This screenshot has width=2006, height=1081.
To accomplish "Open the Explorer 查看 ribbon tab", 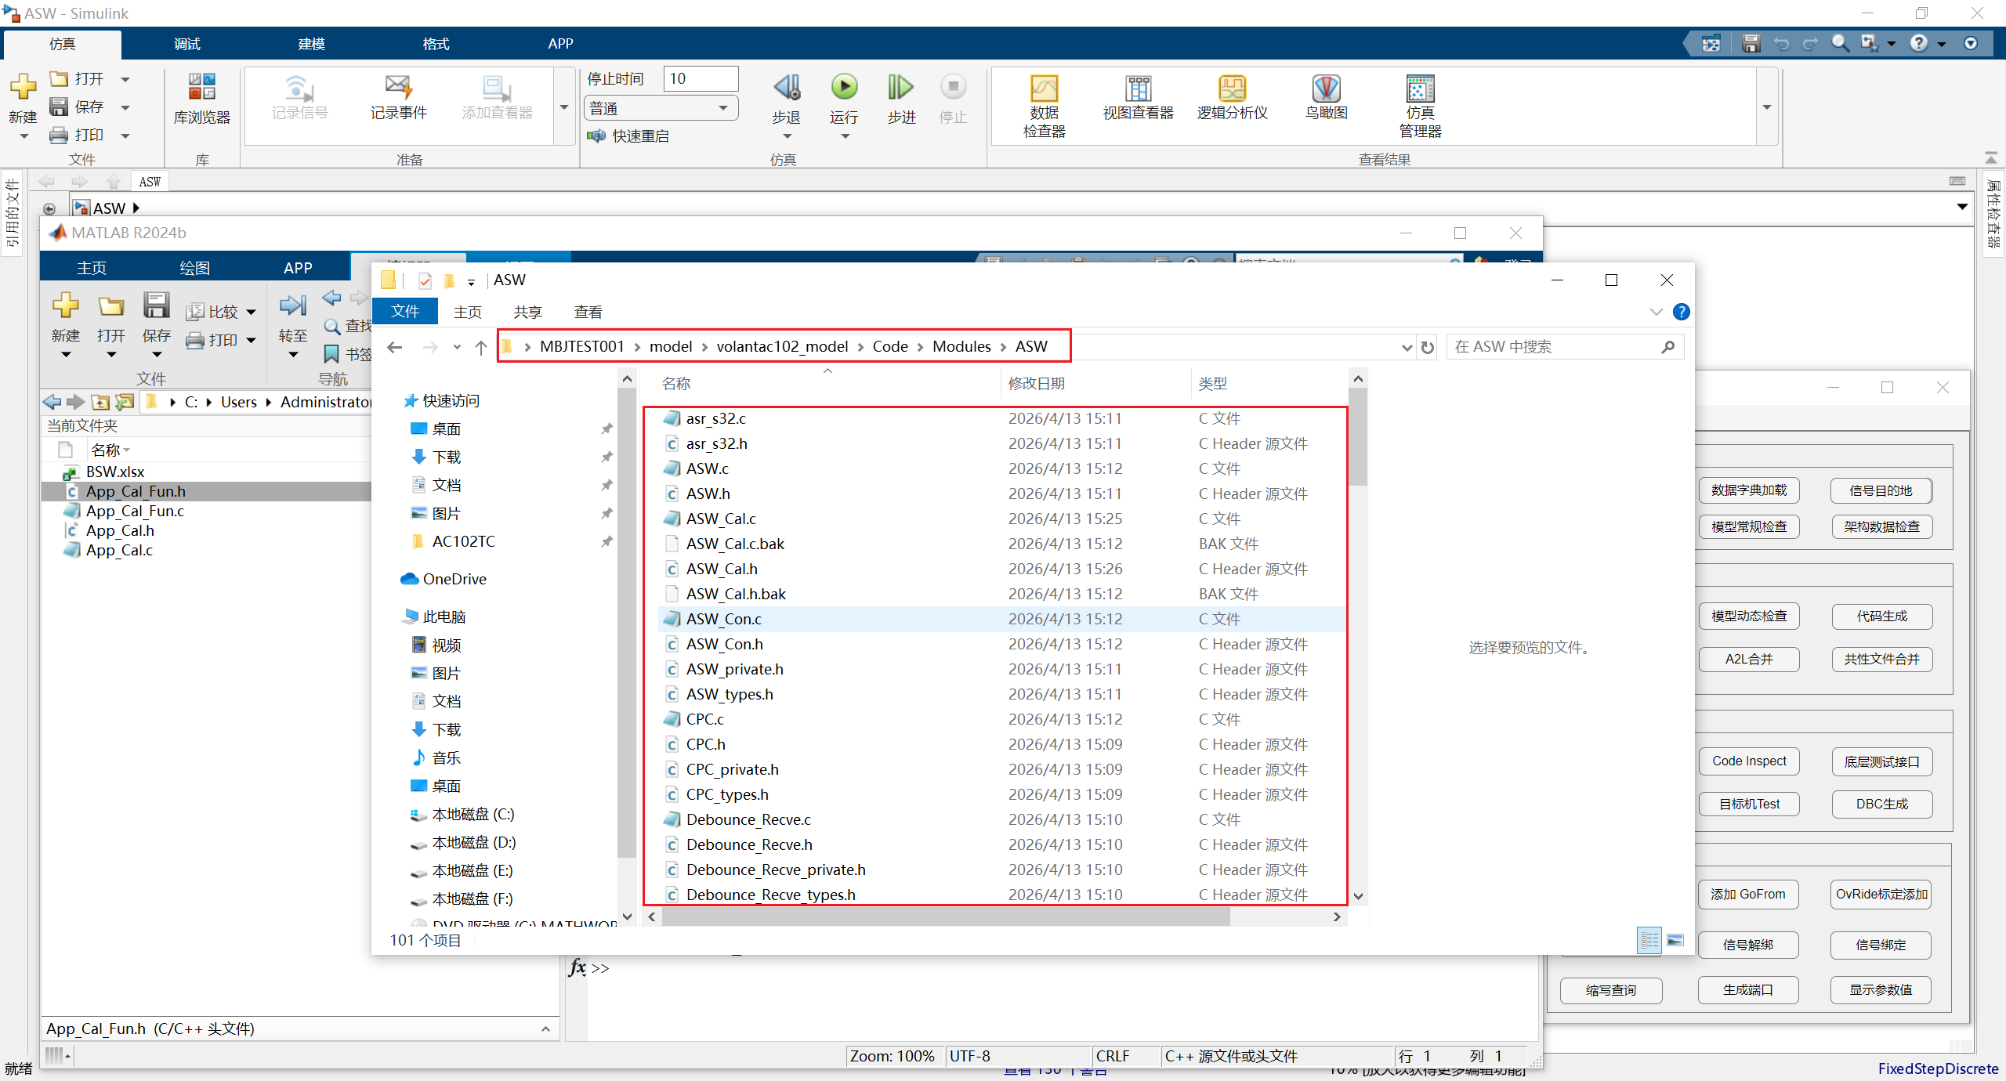I will (588, 312).
